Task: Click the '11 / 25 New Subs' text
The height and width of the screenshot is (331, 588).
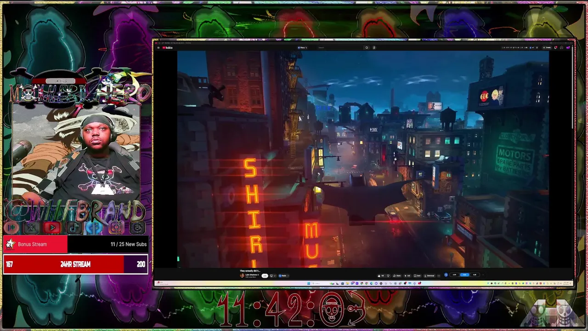Action: click(x=129, y=244)
